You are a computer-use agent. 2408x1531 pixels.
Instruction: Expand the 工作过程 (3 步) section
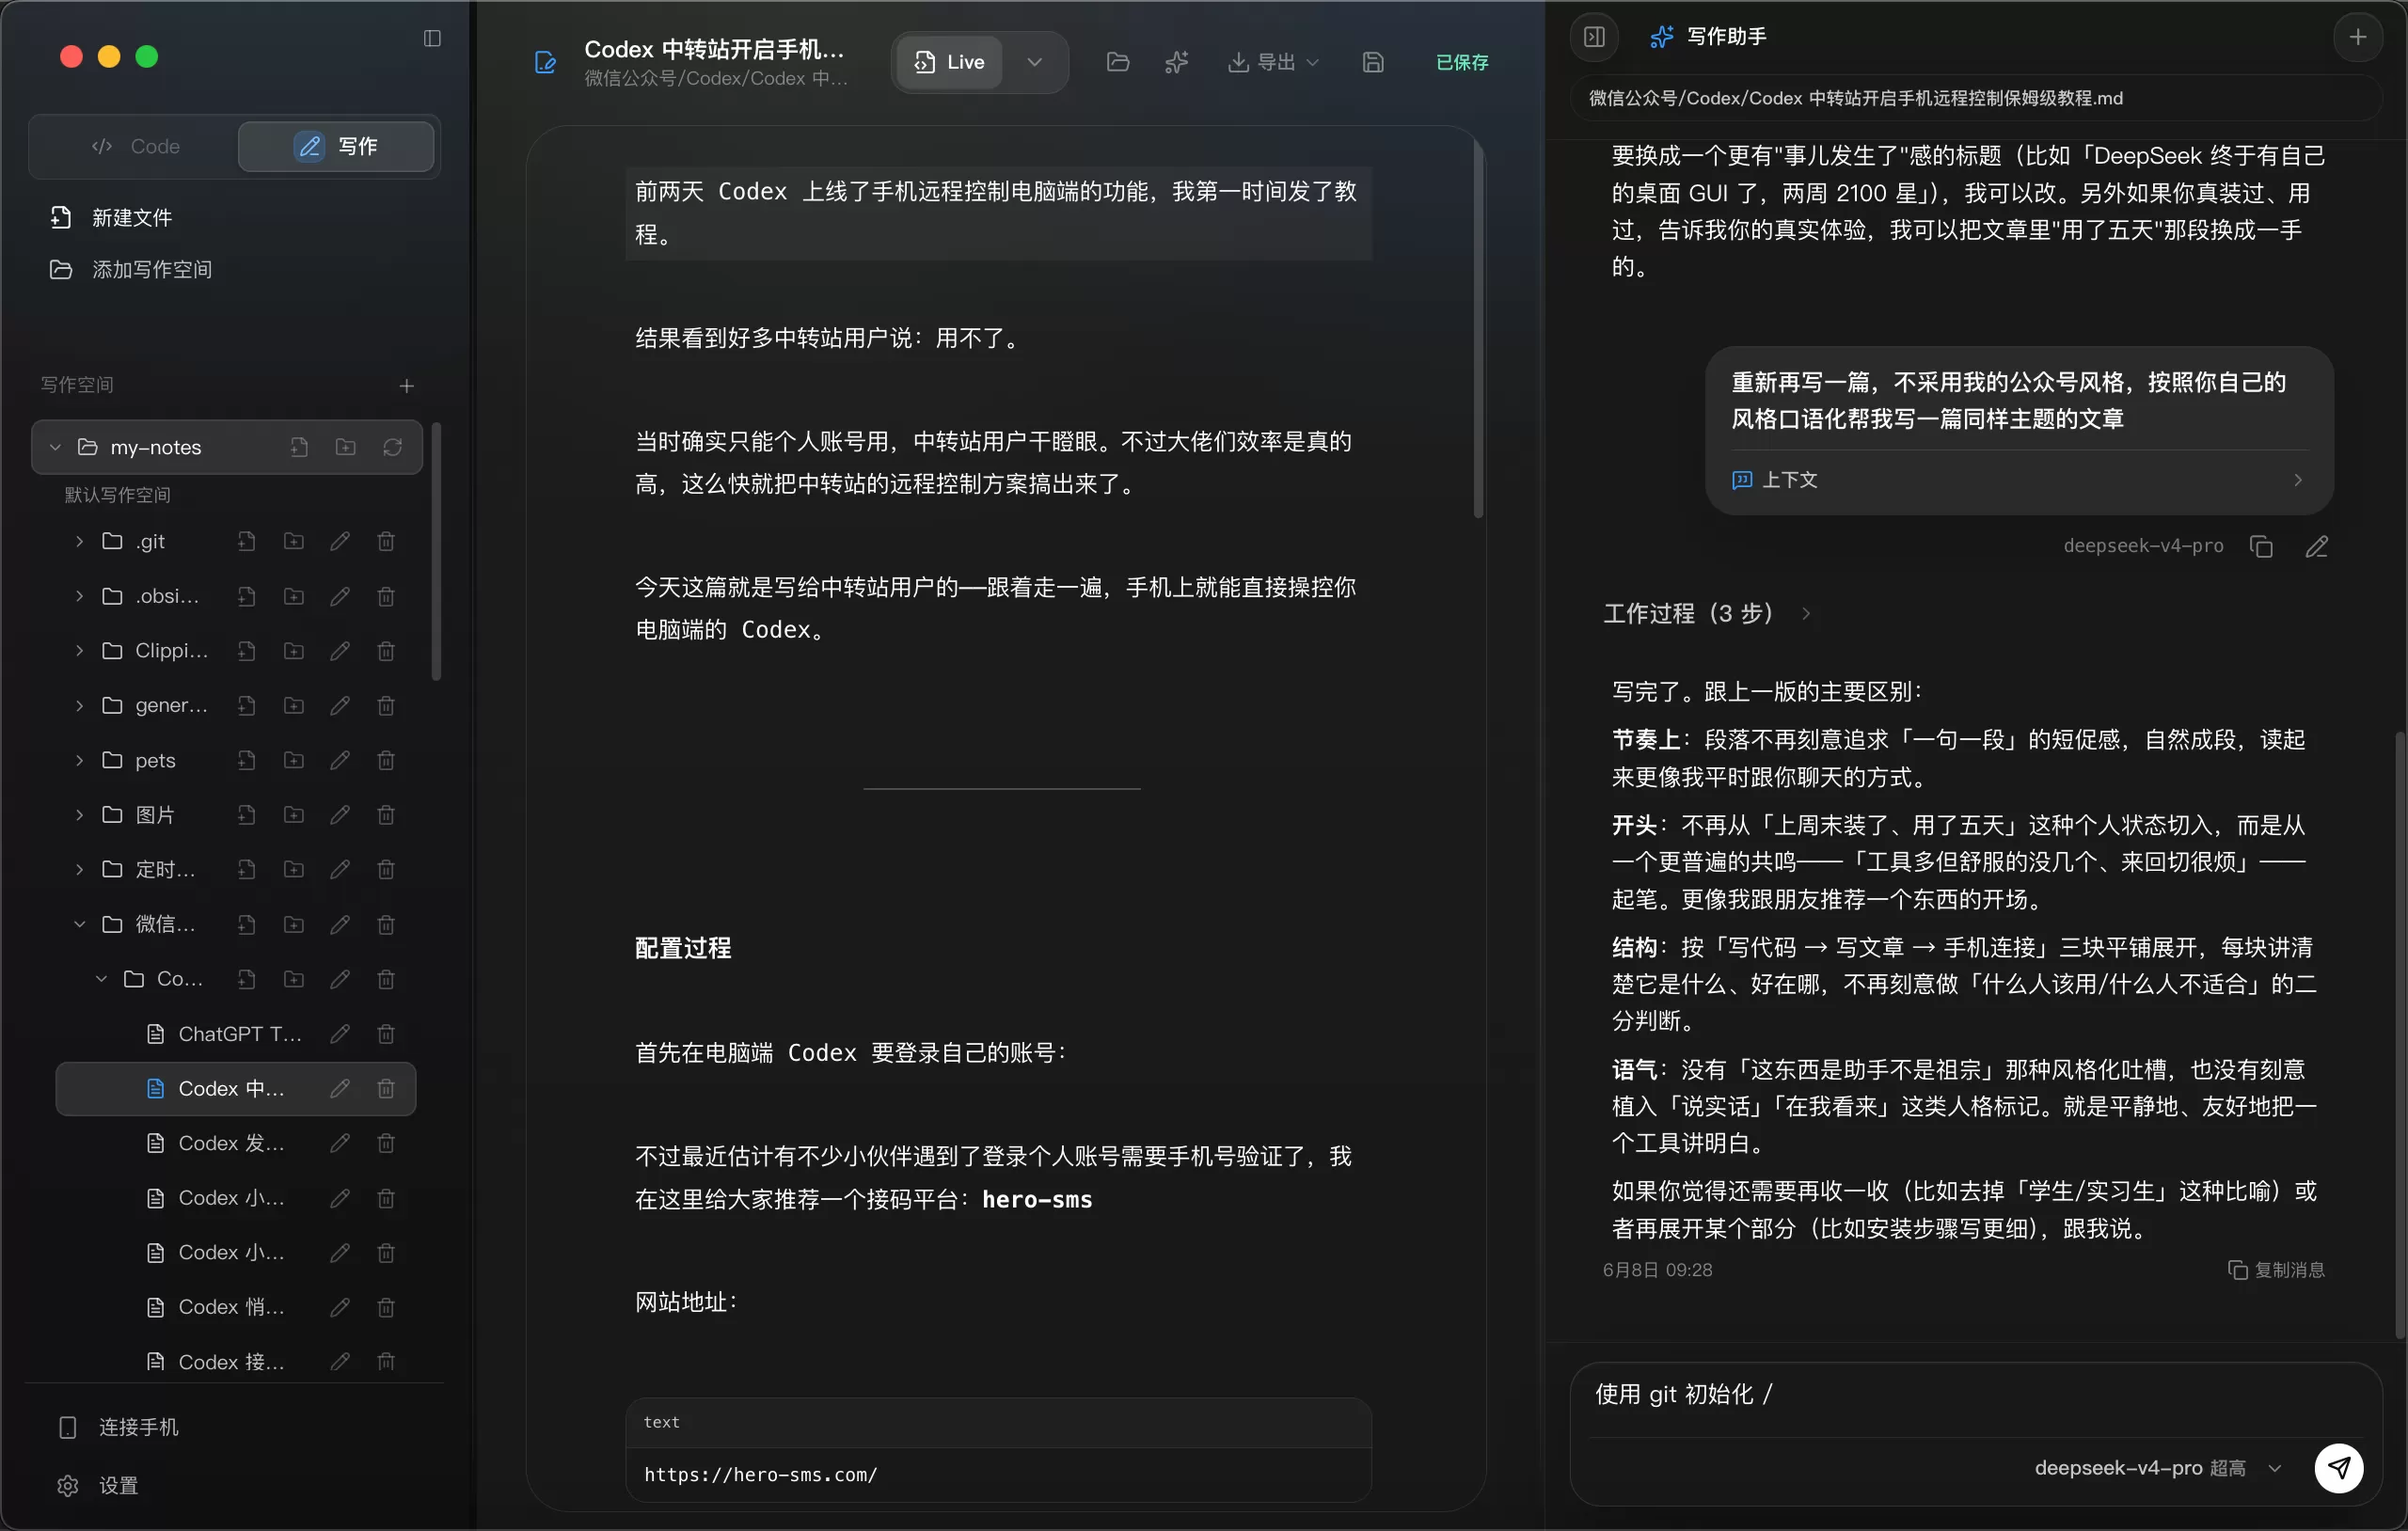tap(1706, 613)
